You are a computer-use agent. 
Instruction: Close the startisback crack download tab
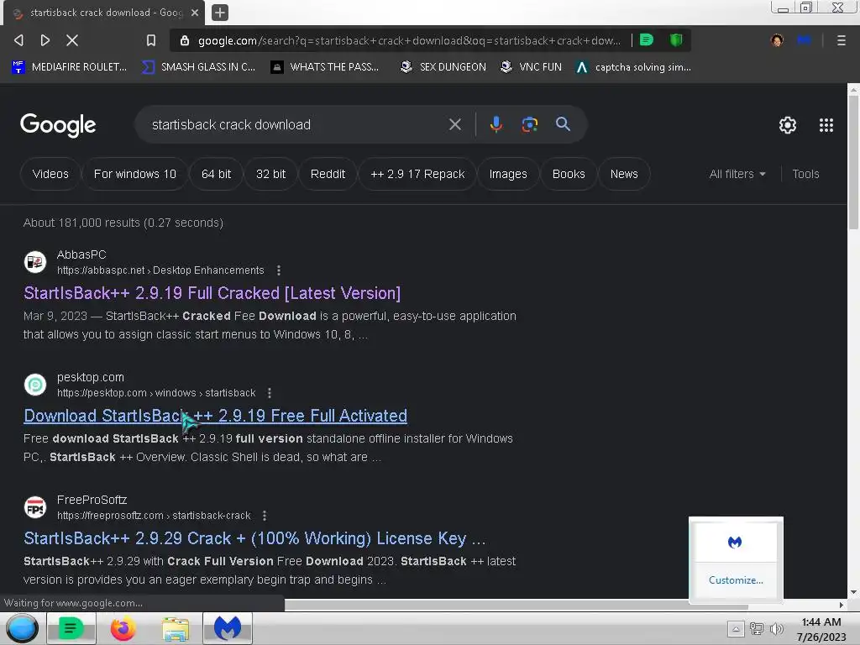[194, 13]
